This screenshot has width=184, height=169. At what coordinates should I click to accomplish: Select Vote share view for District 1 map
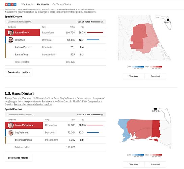pos(134,164)
